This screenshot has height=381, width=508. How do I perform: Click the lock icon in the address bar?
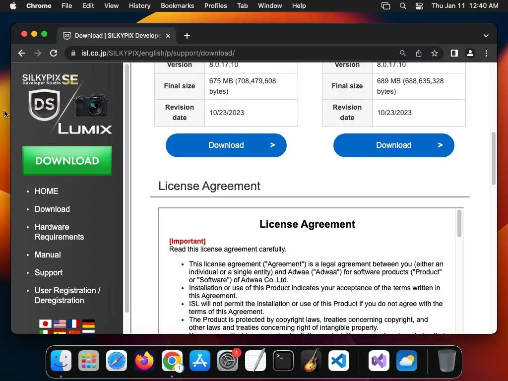point(73,53)
